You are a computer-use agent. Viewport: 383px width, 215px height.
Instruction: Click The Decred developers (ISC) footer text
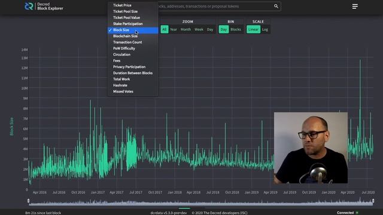tap(220, 213)
